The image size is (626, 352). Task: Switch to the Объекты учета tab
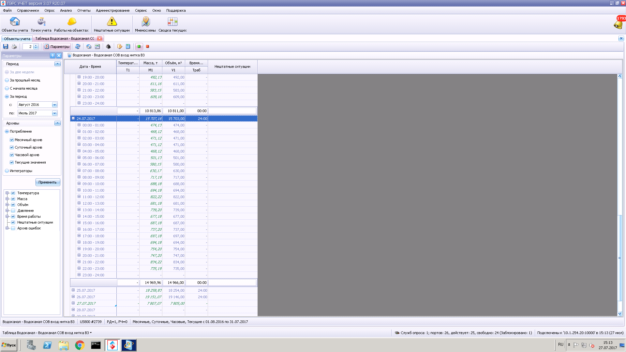click(x=17, y=39)
